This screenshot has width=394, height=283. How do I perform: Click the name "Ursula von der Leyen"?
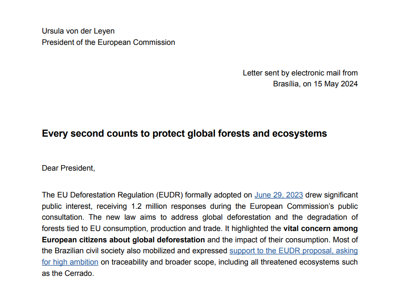(x=78, y=31)
